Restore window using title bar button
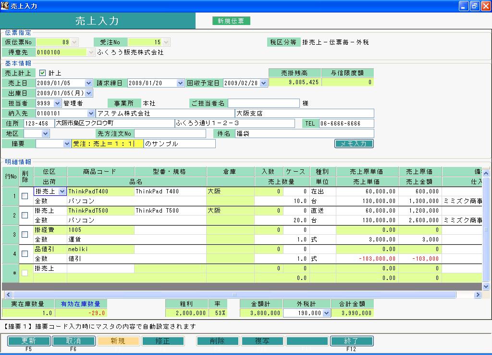The width and height of the screenshot is (492, 355). click(475, 6)
